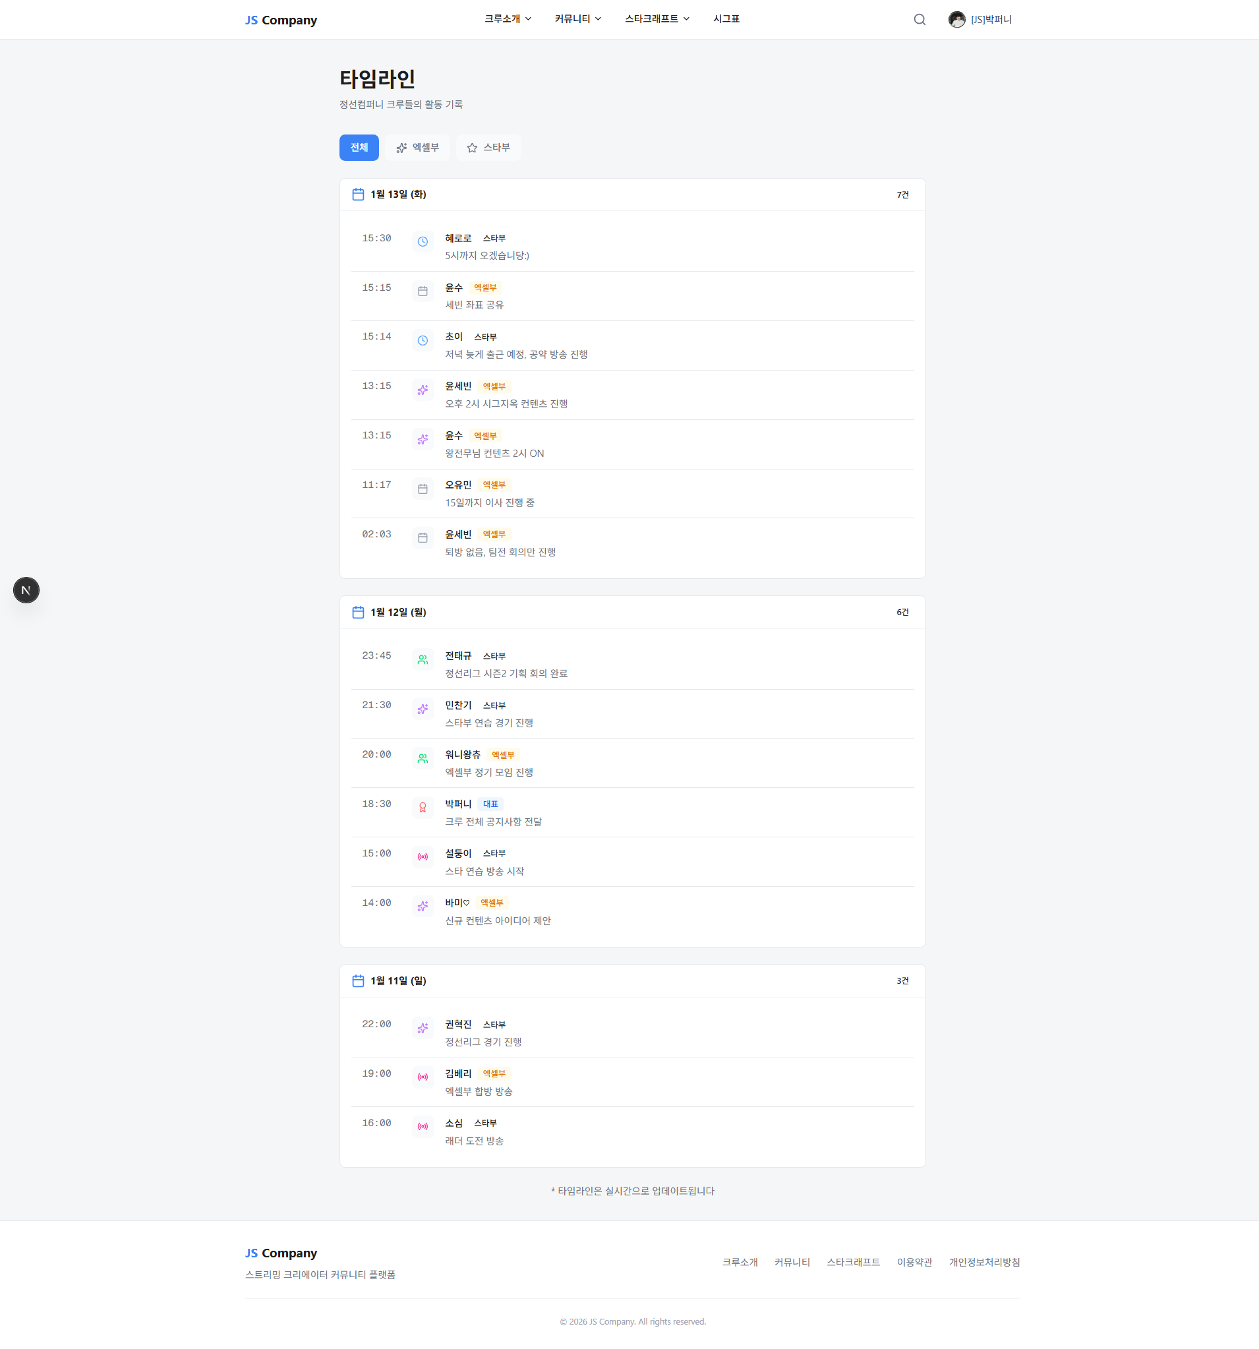Open the 커뮤니티 dropdown menu
This screenshot has height=1349, width=1259.
pyautogui.click(x=578, y=19)
